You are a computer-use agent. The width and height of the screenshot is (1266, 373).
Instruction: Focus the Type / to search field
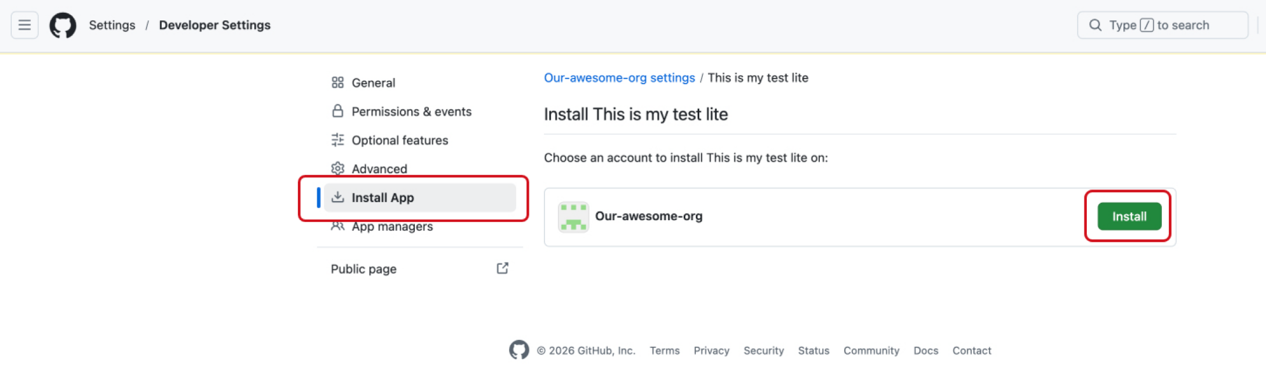point(1162,25)
